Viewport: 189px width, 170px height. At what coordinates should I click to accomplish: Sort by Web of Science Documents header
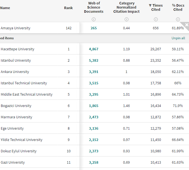[94, 7]
